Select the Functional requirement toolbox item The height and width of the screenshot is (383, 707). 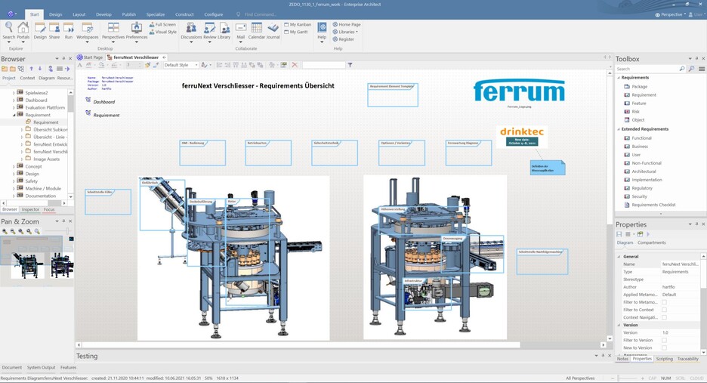641,138
